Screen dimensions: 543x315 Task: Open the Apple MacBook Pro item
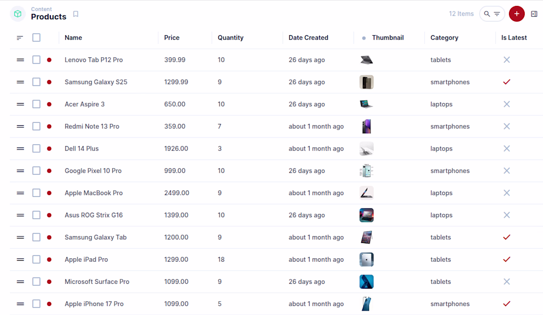(94, 193)
